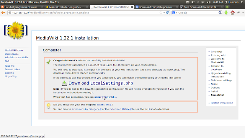Open the Upgrading link

(11, 76)
